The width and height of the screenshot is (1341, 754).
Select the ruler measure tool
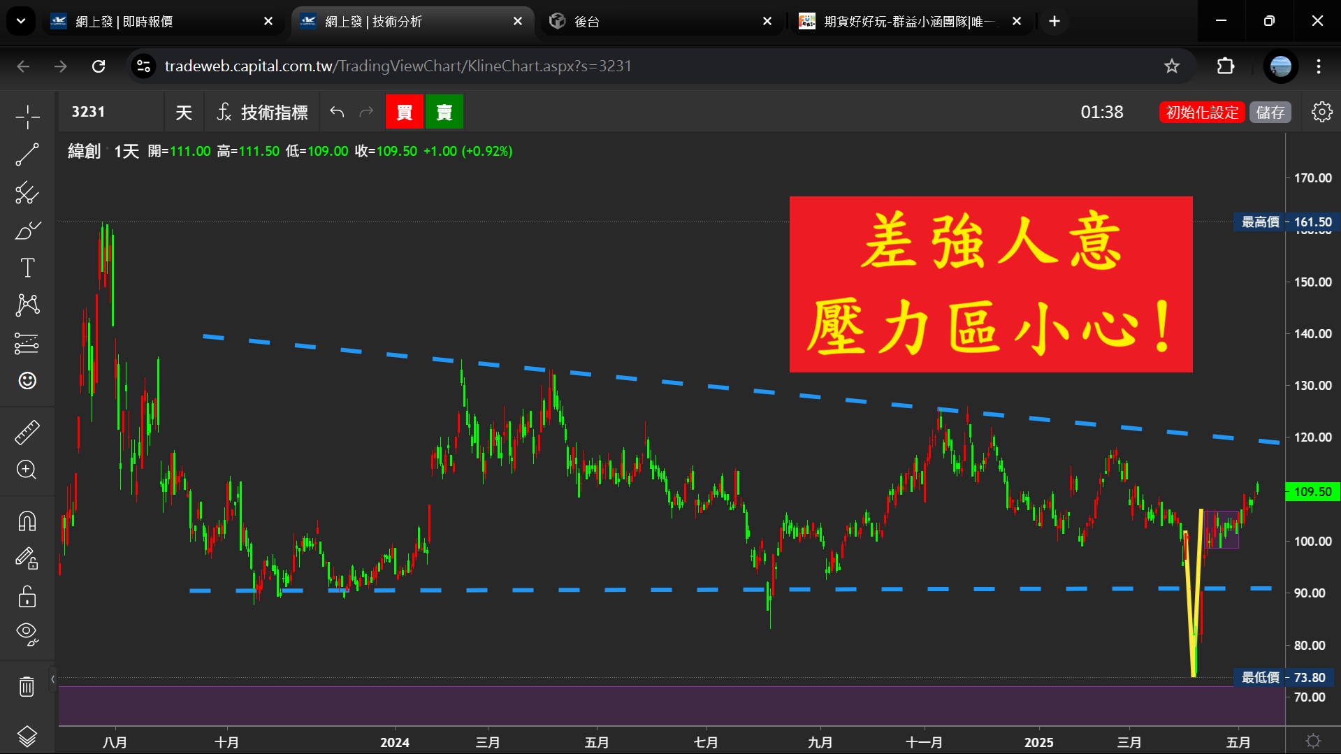coord(27,433)
